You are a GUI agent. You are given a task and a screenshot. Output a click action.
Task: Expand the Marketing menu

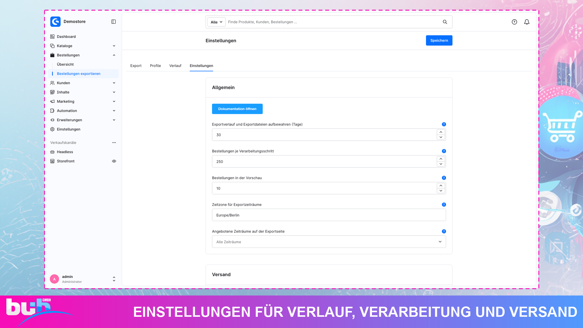[x=114, y=101]
